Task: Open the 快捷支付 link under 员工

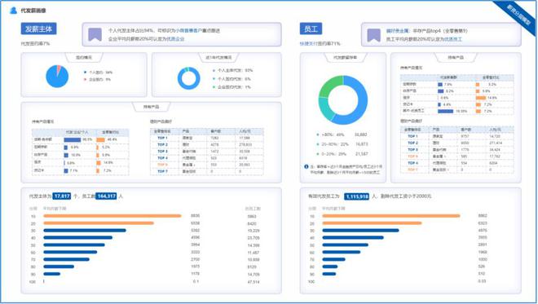Action: (309, 43)
